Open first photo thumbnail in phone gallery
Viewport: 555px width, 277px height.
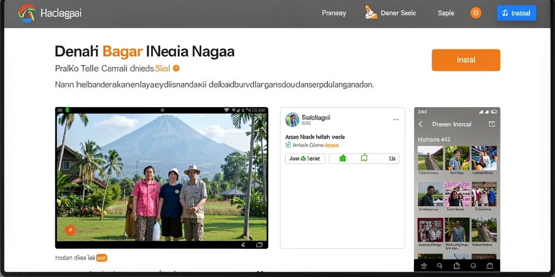coord(430,158)
